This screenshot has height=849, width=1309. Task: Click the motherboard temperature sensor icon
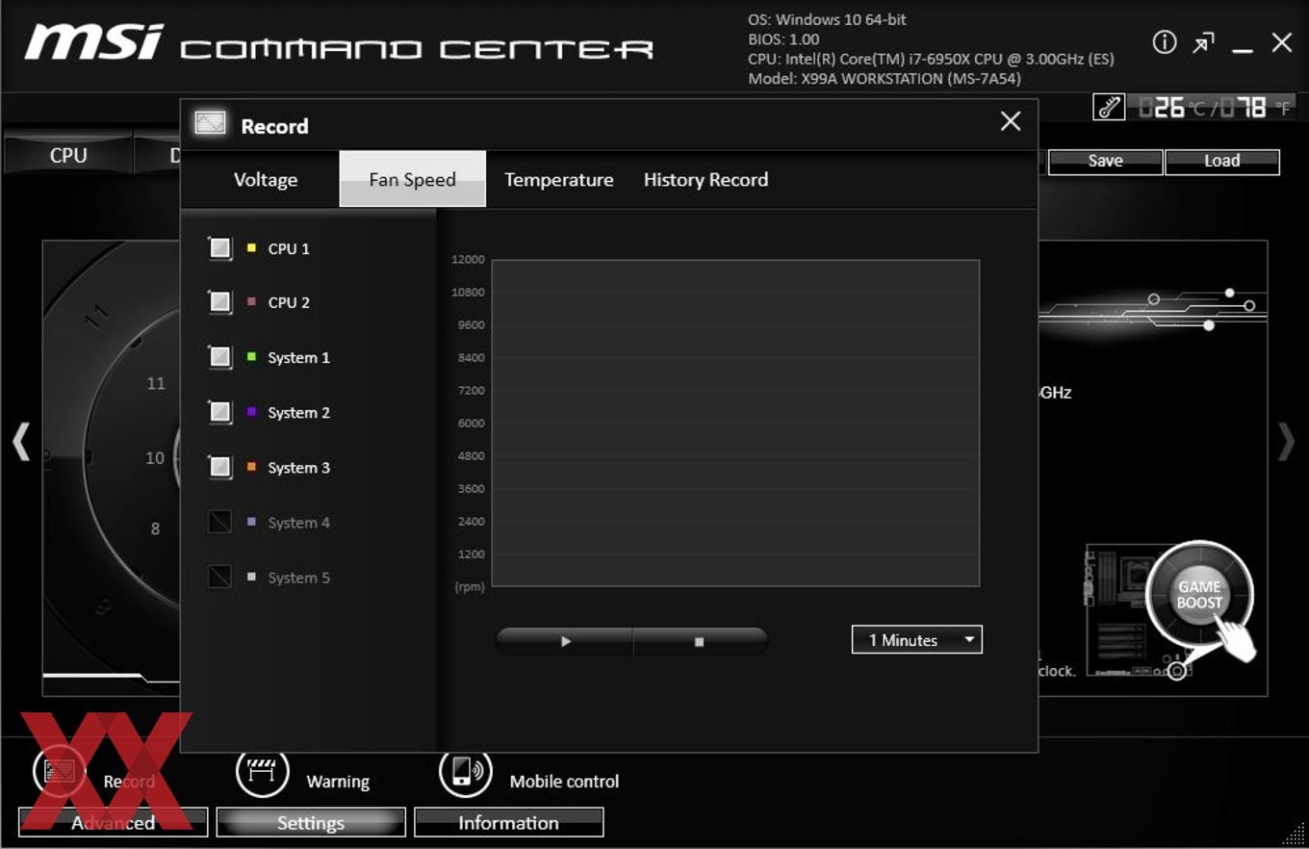[1109, 107]
